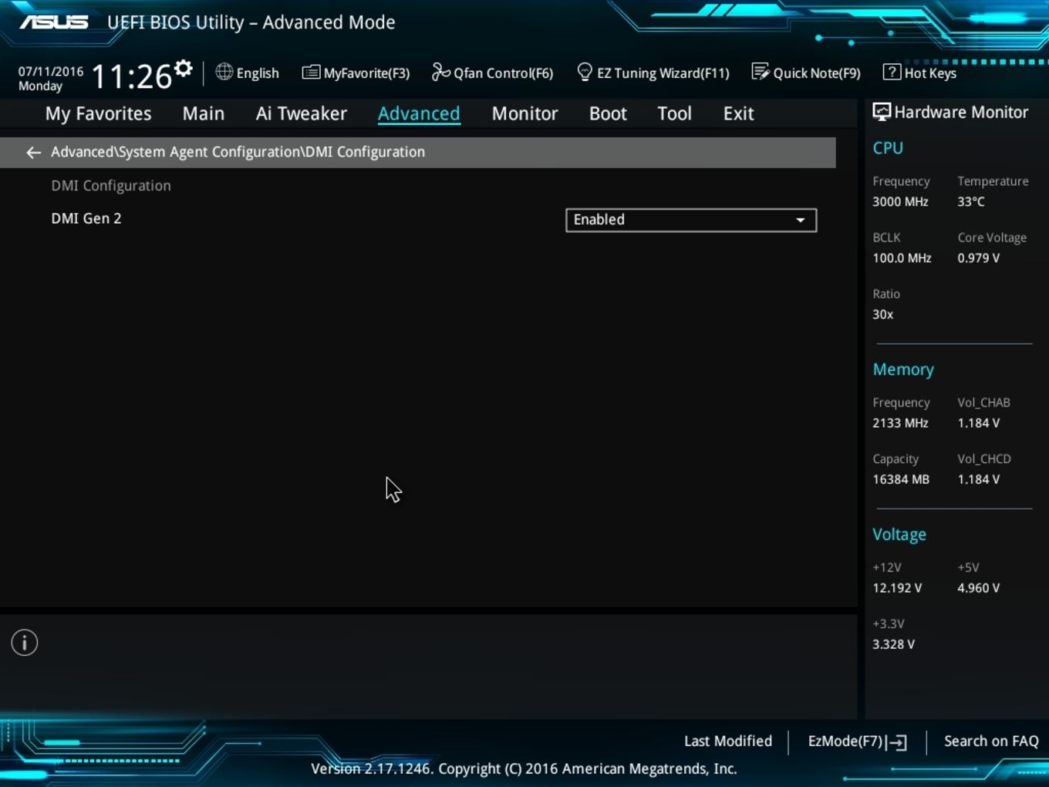
Task: Click the Core Voltage value 0.979 V
Action: (978, 258)
